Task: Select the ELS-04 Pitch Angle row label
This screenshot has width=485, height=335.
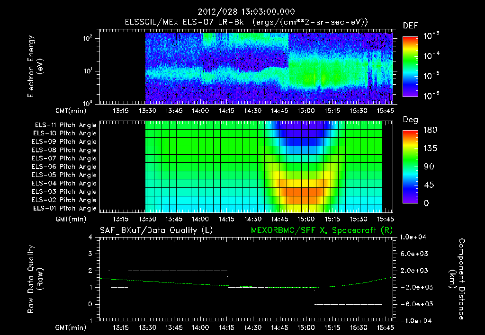Action: (x=64, y=183)
